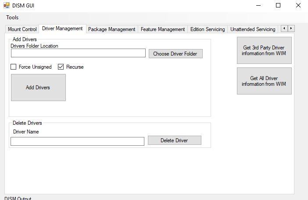Open the Unattended Servicing tab
The height and width of the screenshot is (200, 308).
pos(253,29)
